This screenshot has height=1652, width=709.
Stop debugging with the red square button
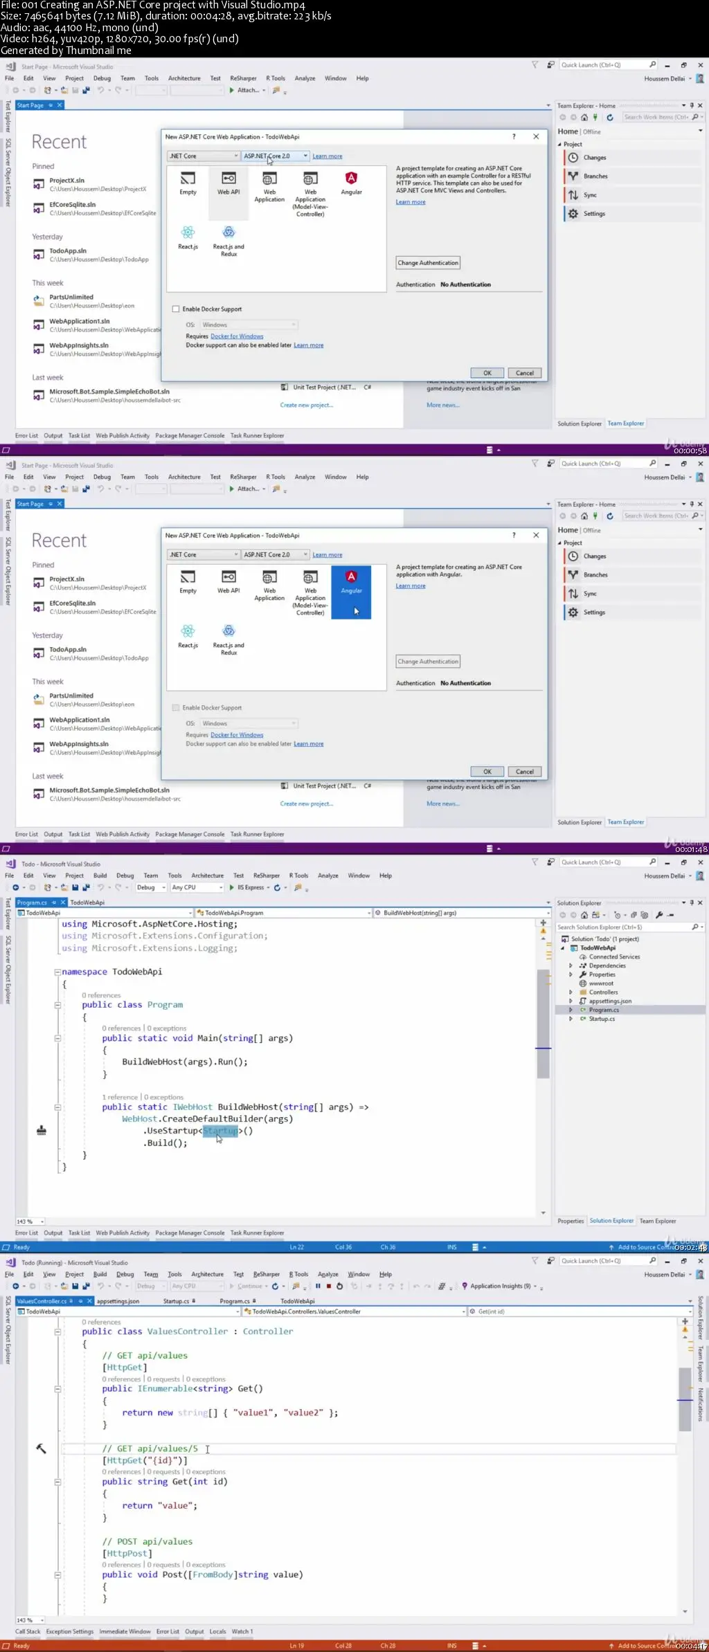(x=329, y=1286)
